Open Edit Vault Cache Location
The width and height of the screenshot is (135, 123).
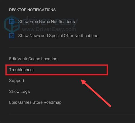tap(33, 59)
